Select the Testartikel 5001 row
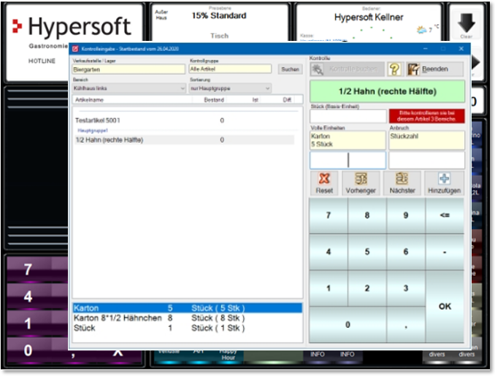This screenshot has width=495, height=376. click(185, 120)
